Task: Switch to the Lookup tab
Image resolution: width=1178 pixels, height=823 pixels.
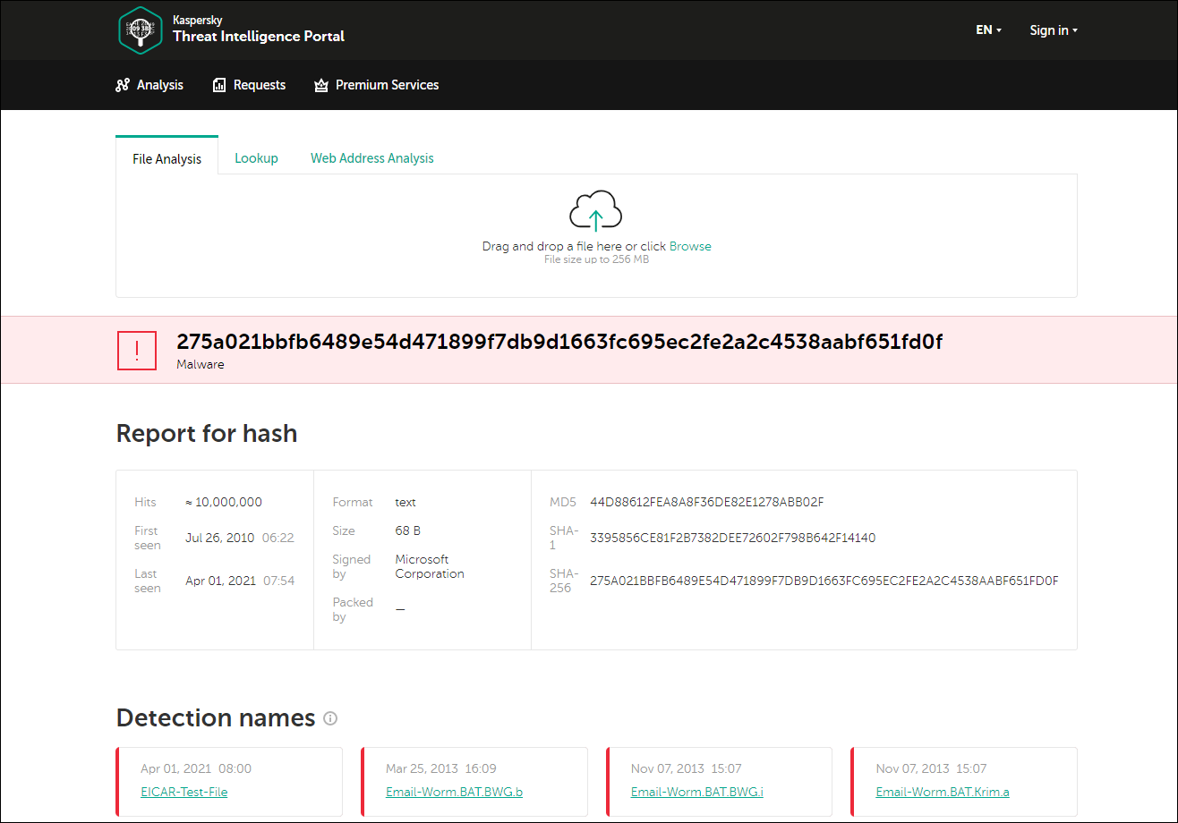Action: 256,157
